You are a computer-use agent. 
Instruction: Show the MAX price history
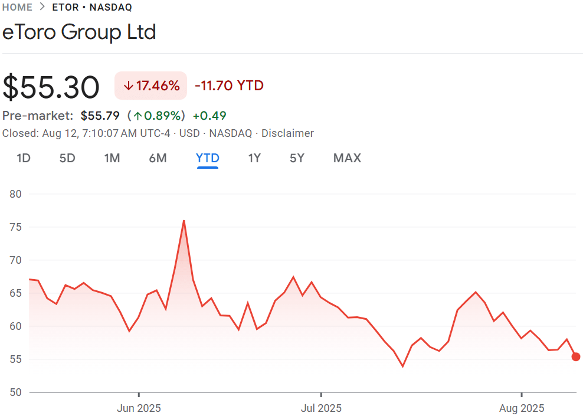(347, 158)
